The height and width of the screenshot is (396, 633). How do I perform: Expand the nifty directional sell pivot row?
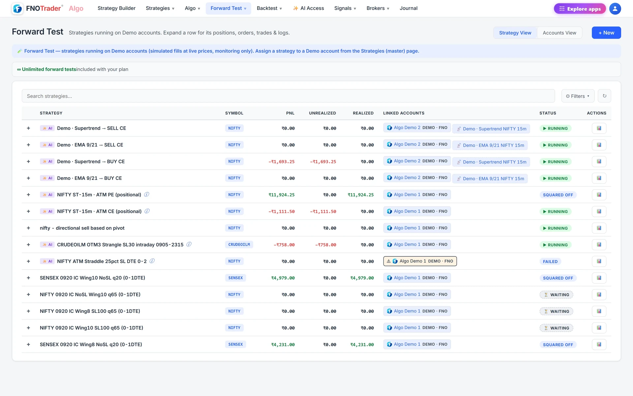point(28,228)
